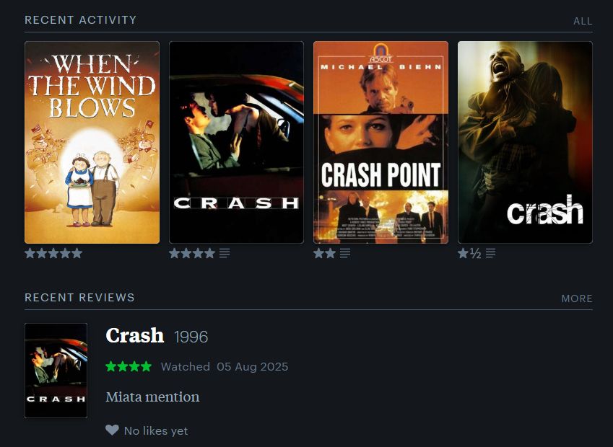This screenshot has width=613, height=447.
Task: Open the Crash car-scene poster in Recent Activity
Action: click(x=236, y=143)
